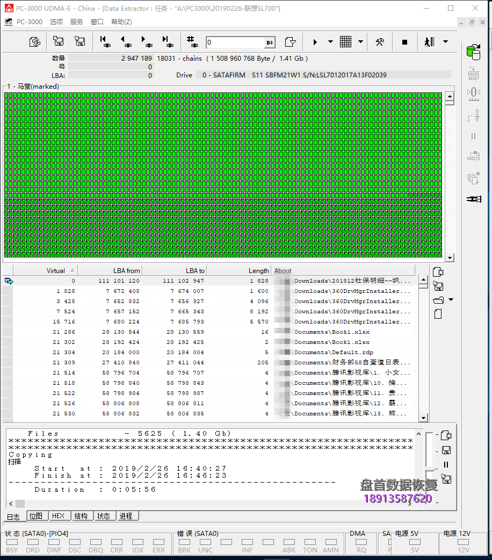Switch to the HEX tab
This screenshot has width=492, height=560.
tap(58, 516)
